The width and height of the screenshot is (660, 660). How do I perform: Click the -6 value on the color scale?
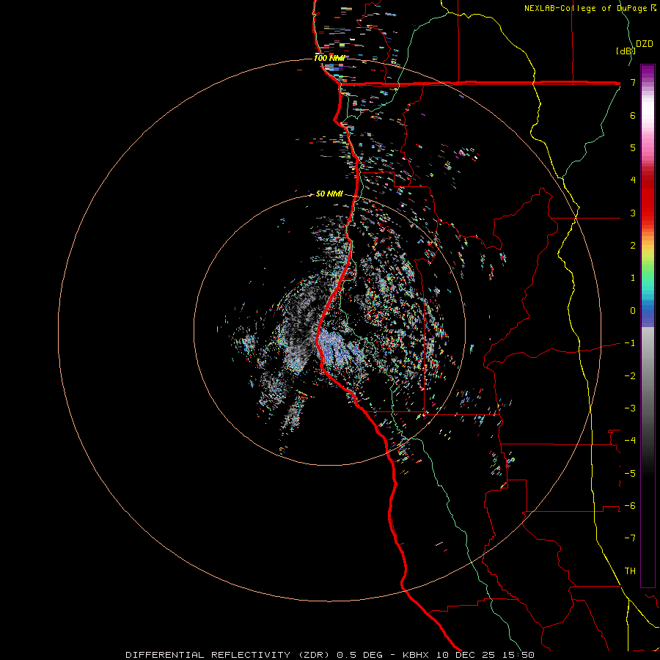(630, 506)
